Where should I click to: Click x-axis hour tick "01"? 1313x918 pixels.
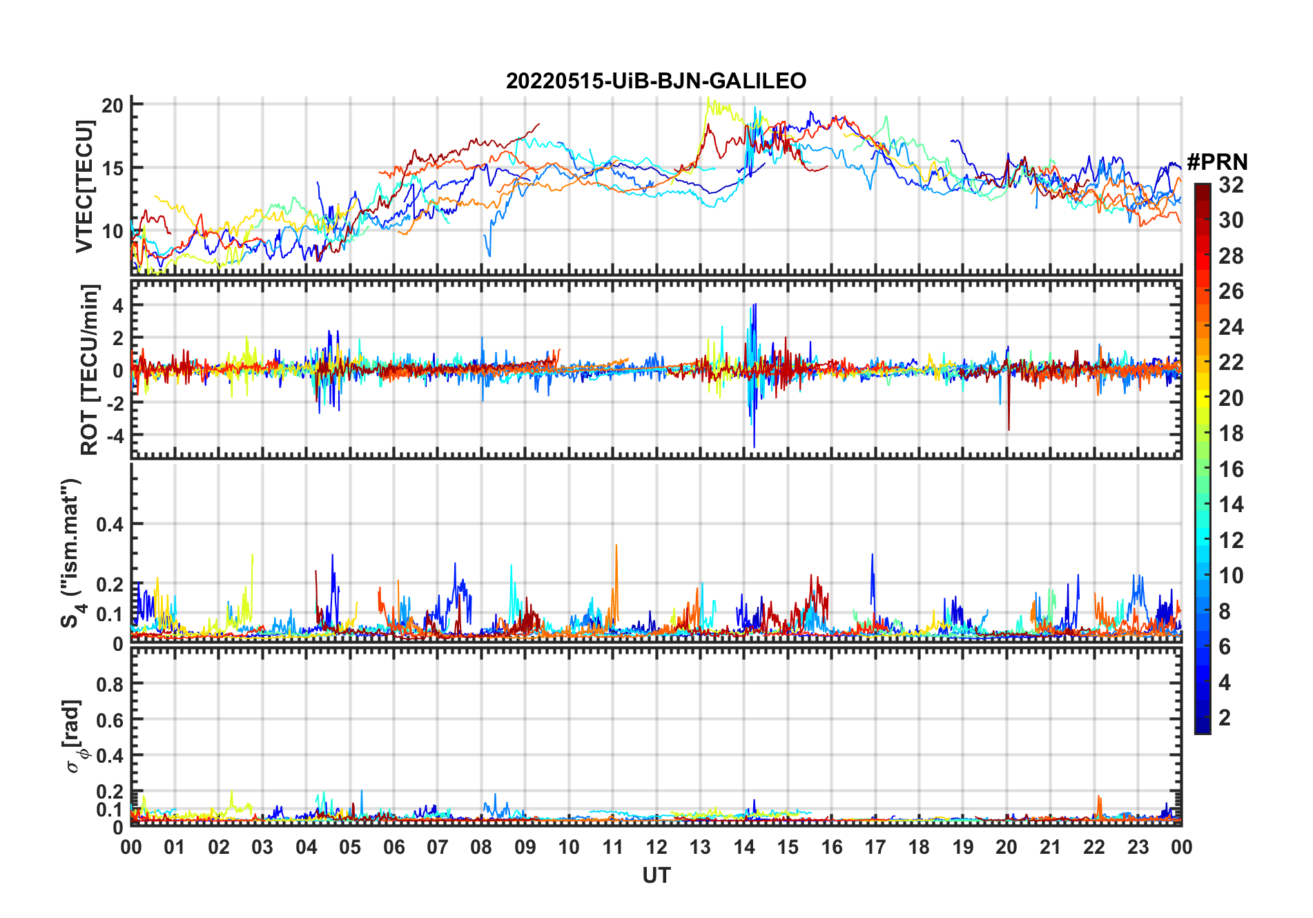click(x=175, y=848)
